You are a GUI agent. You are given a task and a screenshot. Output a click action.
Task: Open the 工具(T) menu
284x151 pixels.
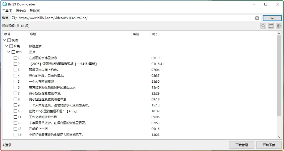click(x=7, y=11)
